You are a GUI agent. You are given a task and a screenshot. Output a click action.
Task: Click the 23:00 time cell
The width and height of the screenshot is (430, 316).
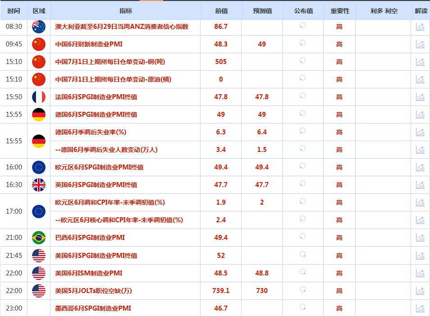(14, 308)
